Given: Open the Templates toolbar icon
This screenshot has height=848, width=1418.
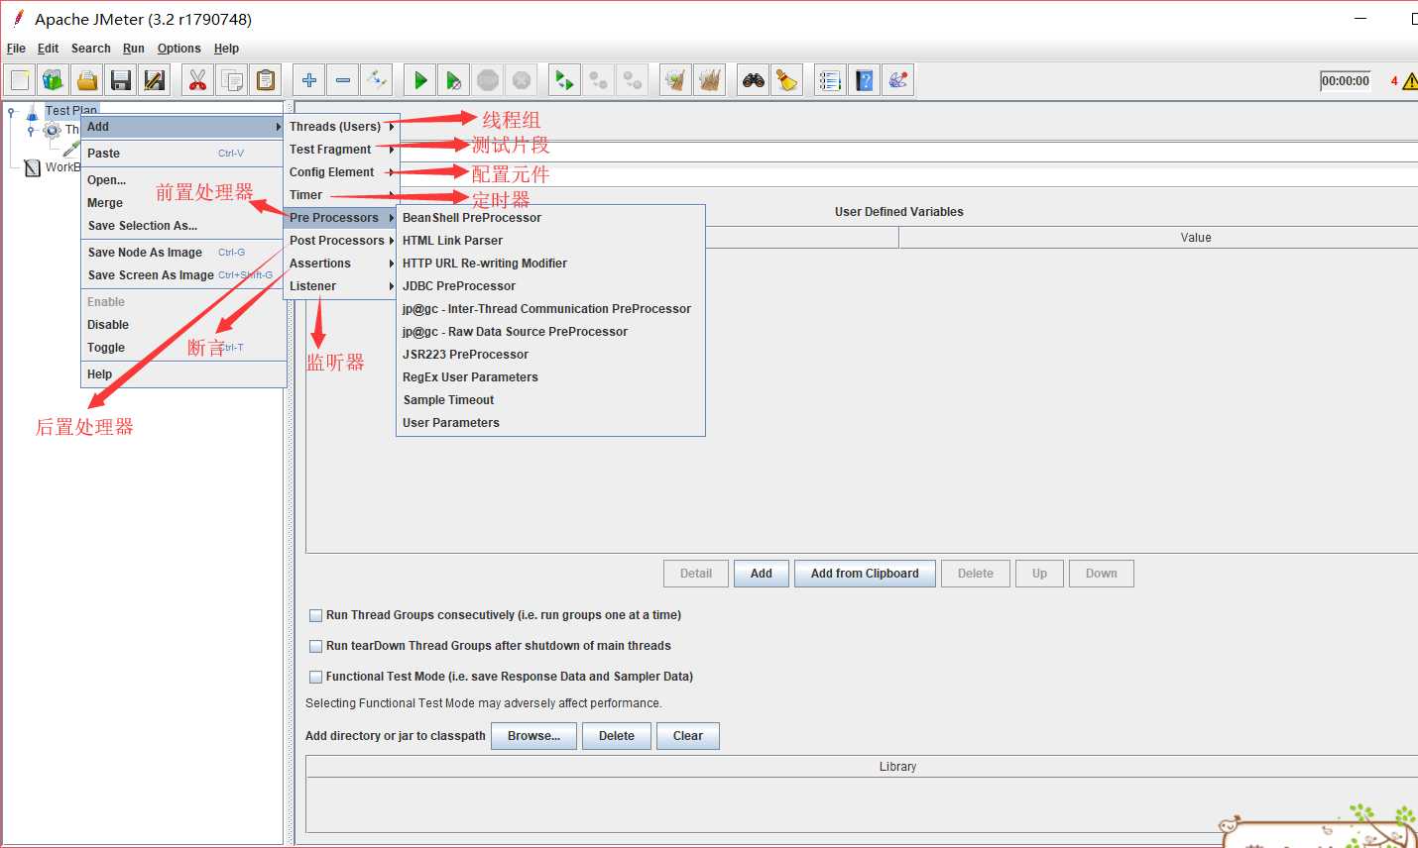Looking at the screenshot, I should click(54, 80).
